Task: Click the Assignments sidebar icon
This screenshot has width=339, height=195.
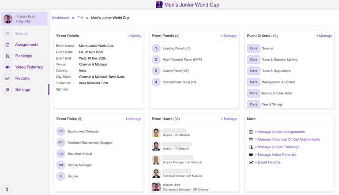Action: tap(8, 45)
